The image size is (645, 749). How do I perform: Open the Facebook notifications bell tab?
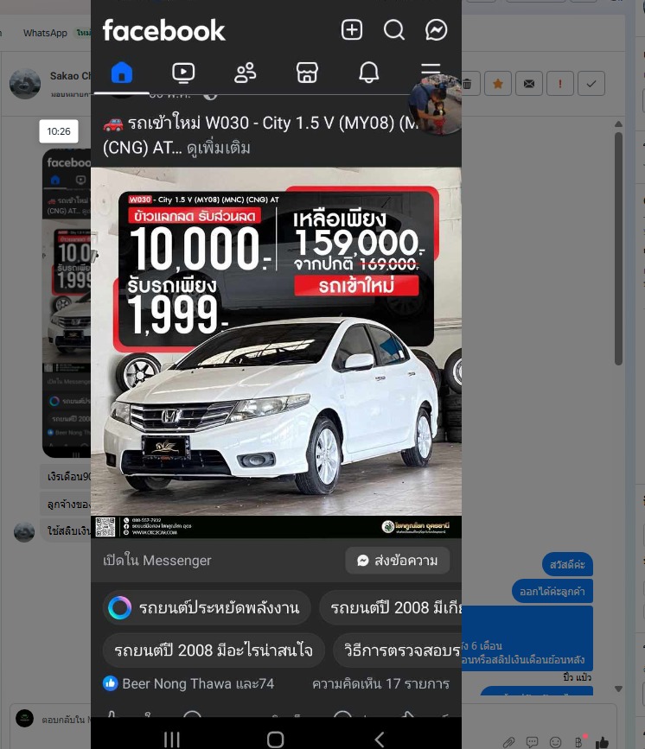coord(368,73)
